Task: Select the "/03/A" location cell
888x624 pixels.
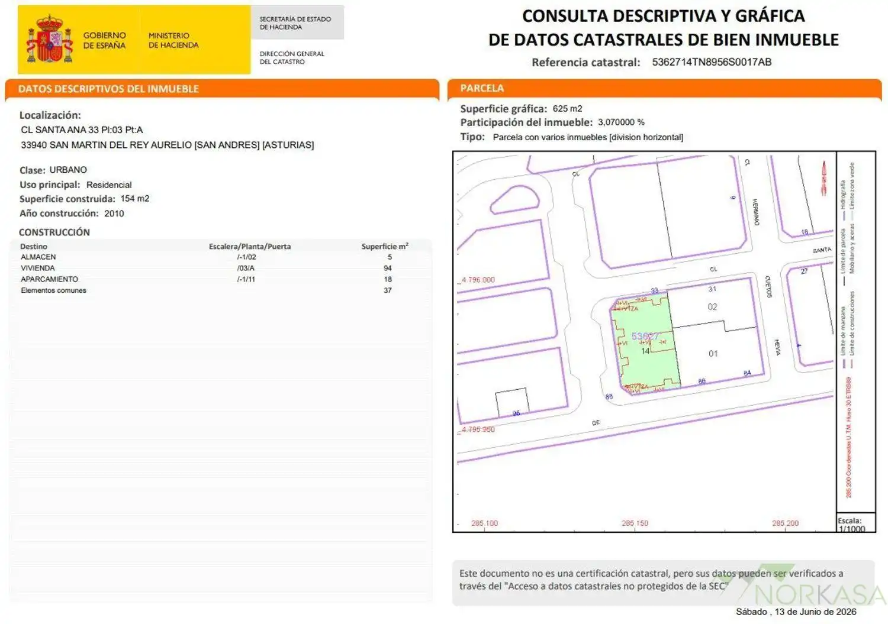Action: point(246,268)
